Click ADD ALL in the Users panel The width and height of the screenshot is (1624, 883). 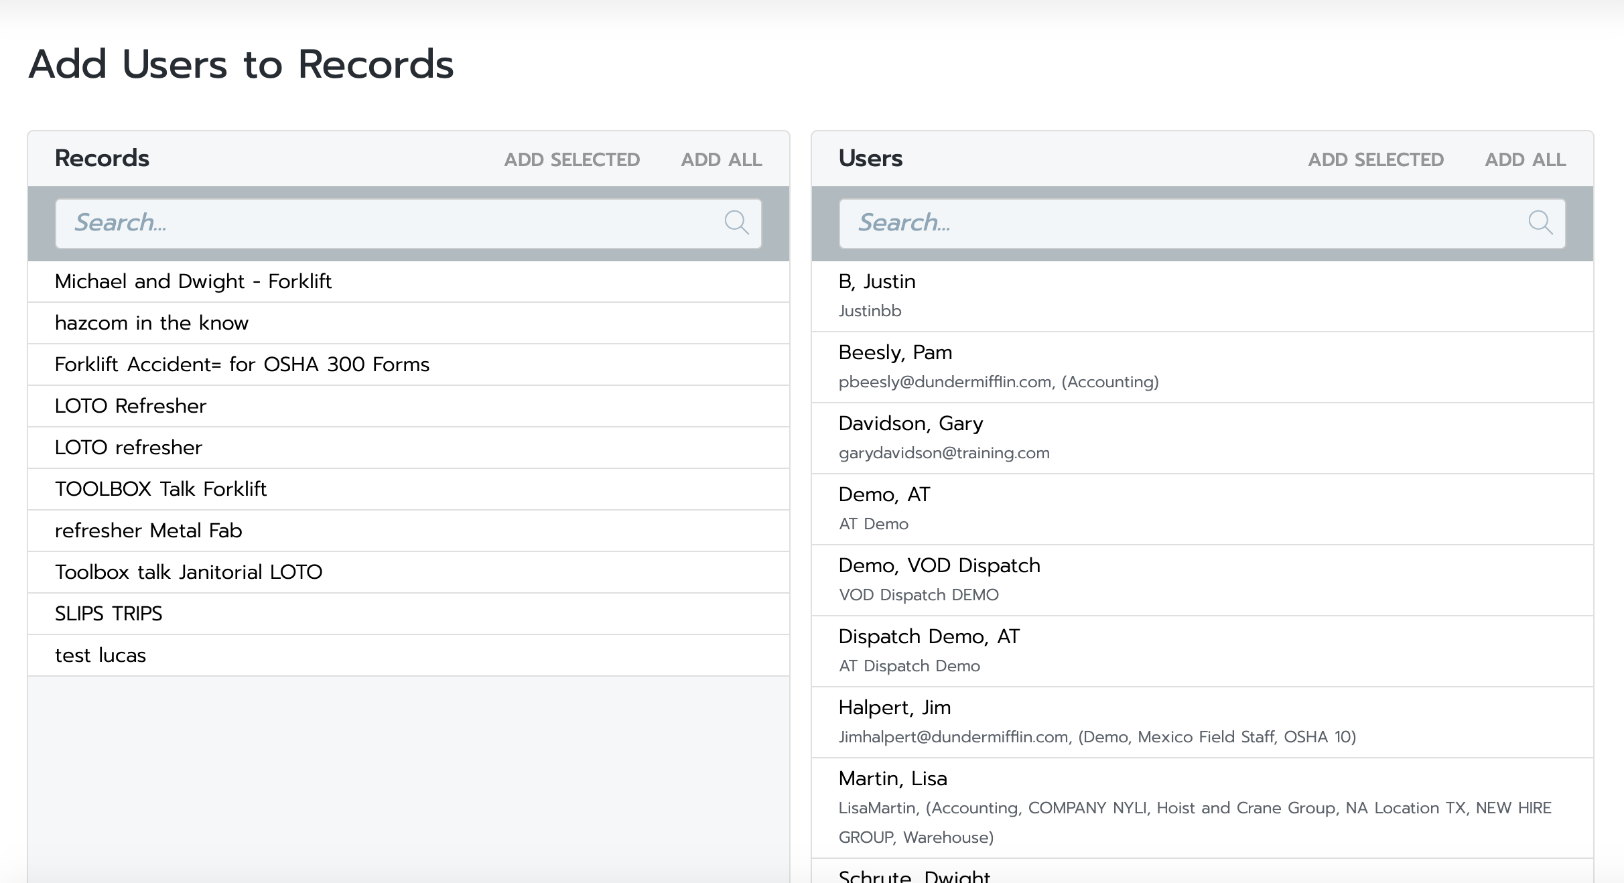(x=1526, y=159)
